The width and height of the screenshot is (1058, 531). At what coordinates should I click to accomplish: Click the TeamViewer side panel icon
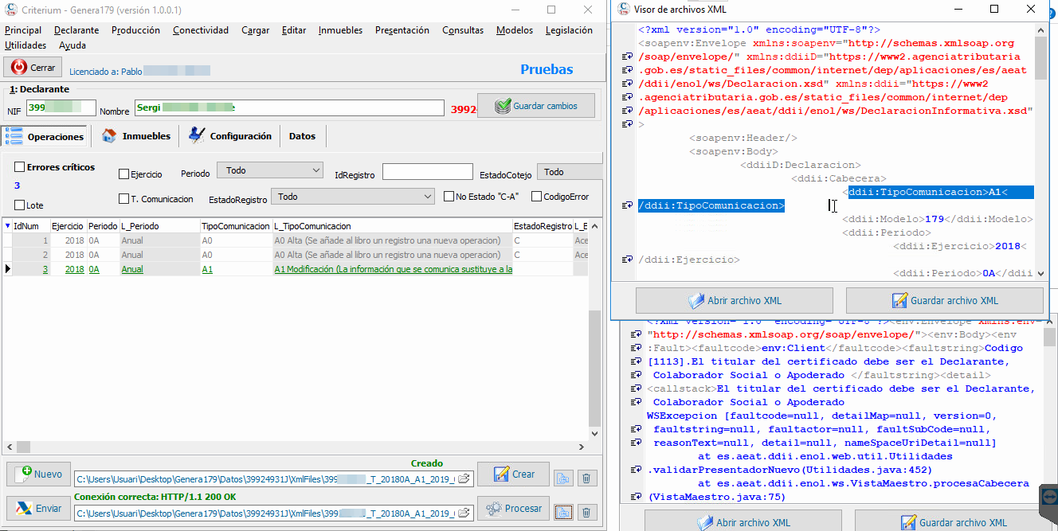tap(1049, 497)
